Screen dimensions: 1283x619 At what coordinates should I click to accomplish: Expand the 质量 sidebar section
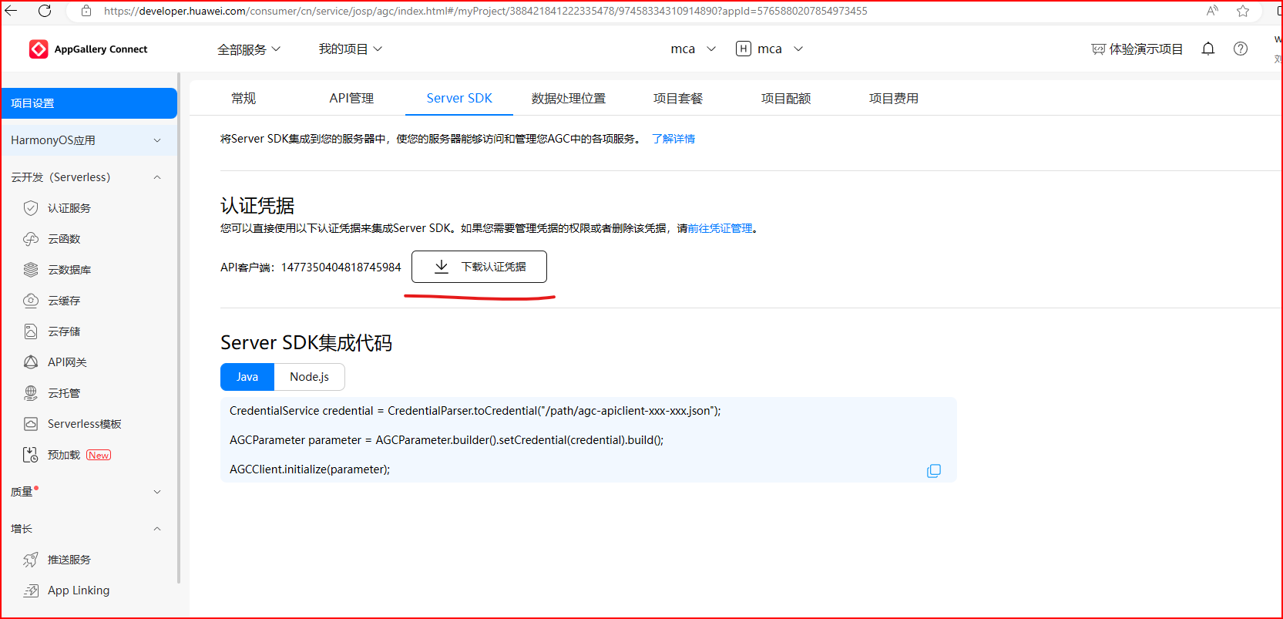(x=89, y=492)
